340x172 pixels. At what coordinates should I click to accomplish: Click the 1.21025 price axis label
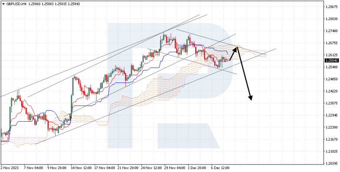[331, 151]
